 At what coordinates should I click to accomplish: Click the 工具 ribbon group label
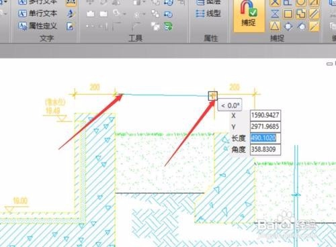click(136, 38)
